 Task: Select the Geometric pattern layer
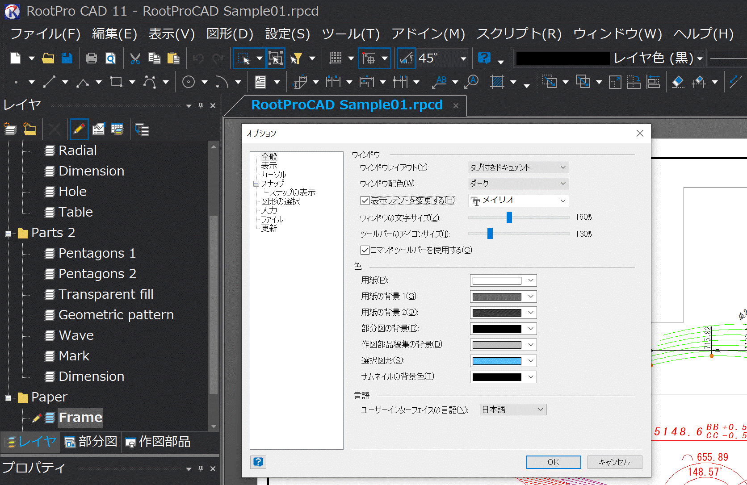tap(116, 315)
